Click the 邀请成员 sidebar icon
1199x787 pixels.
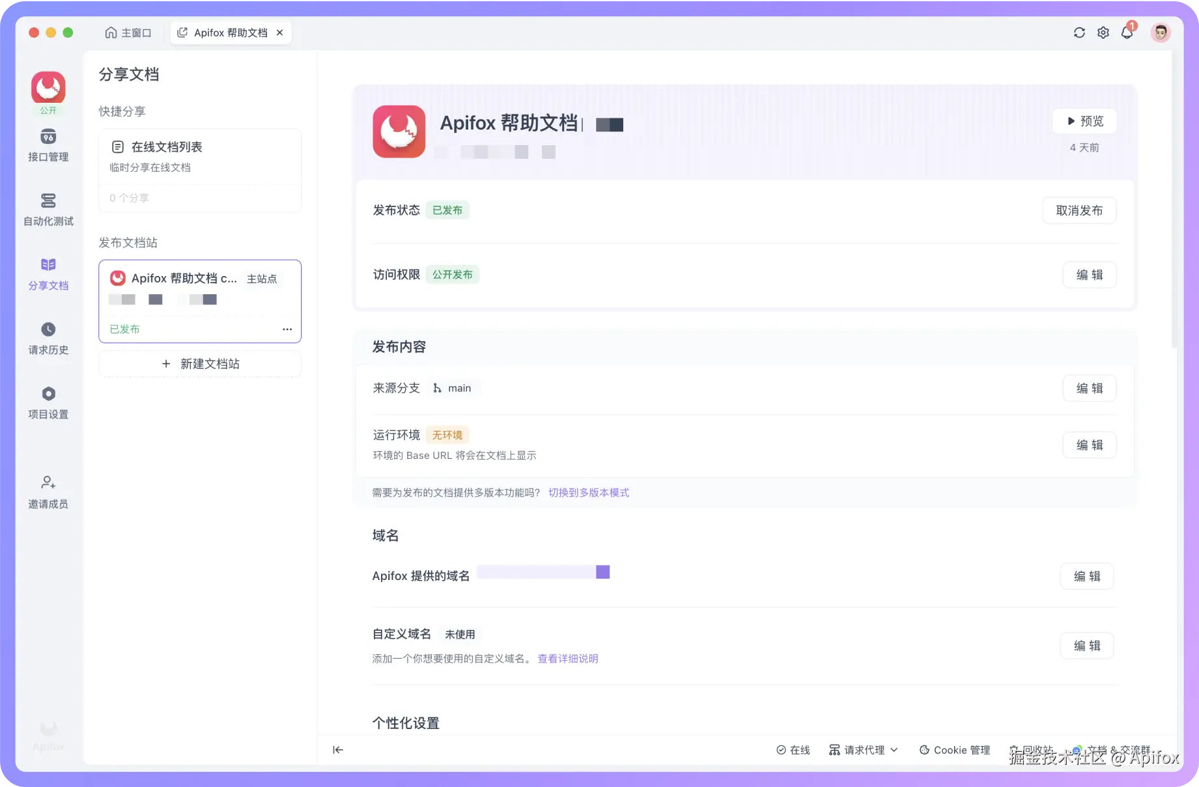[48, 491]
